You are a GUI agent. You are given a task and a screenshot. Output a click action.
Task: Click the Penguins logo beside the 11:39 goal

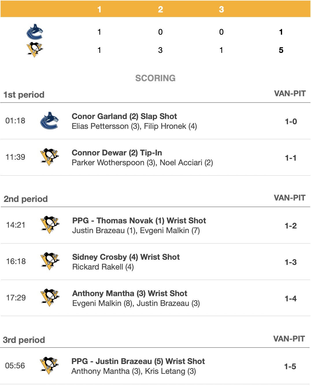click(49, 157)
